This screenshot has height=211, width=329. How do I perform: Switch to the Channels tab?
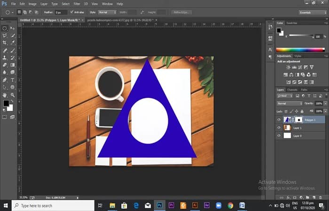tap(292, 90)
